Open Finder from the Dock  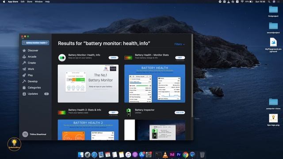[x=80, y=155]
